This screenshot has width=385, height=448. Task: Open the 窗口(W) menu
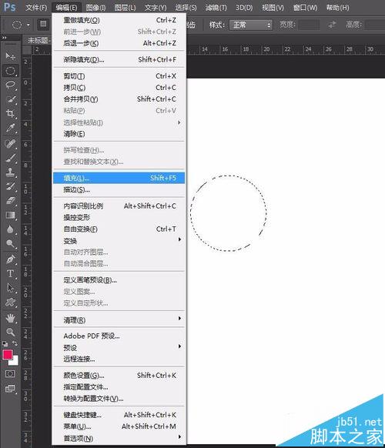click(305, 8)
